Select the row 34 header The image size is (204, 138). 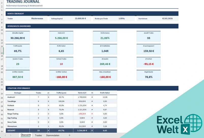(x=2, y=131)
